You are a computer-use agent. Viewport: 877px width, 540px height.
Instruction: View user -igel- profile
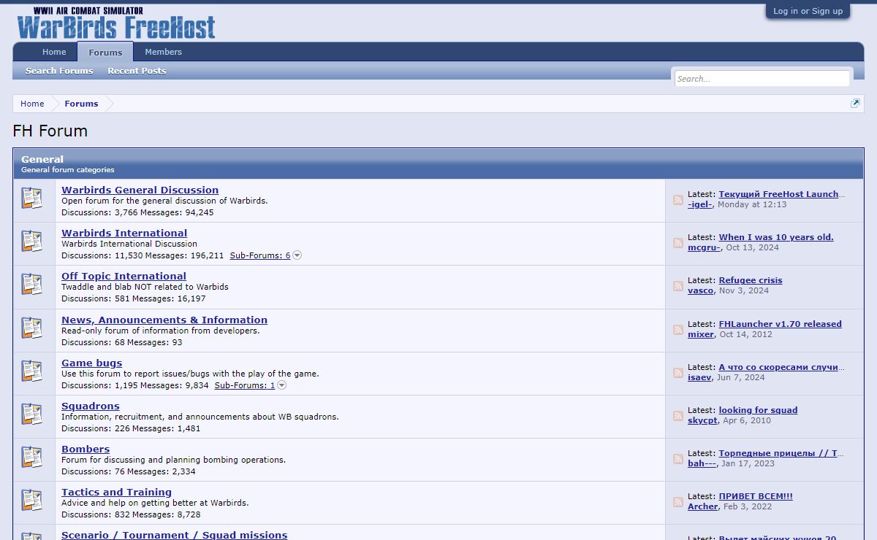[x=700, y=204]
